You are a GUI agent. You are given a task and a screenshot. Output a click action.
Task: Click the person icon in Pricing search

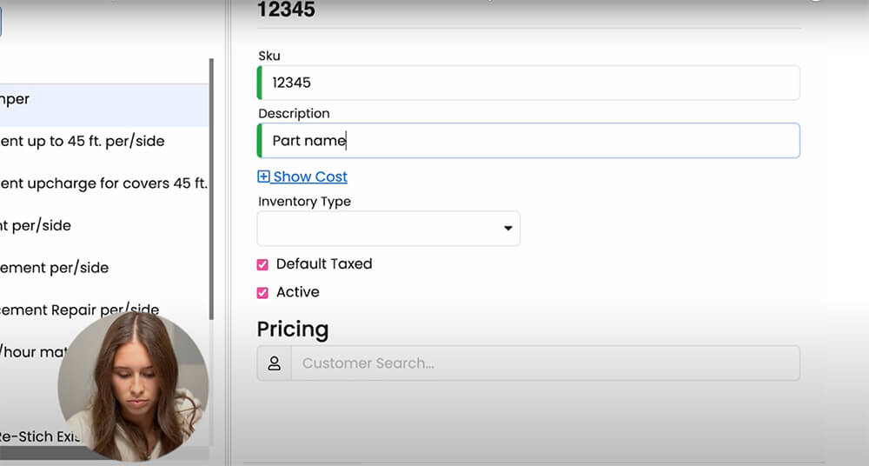click(x=274, y=363)
